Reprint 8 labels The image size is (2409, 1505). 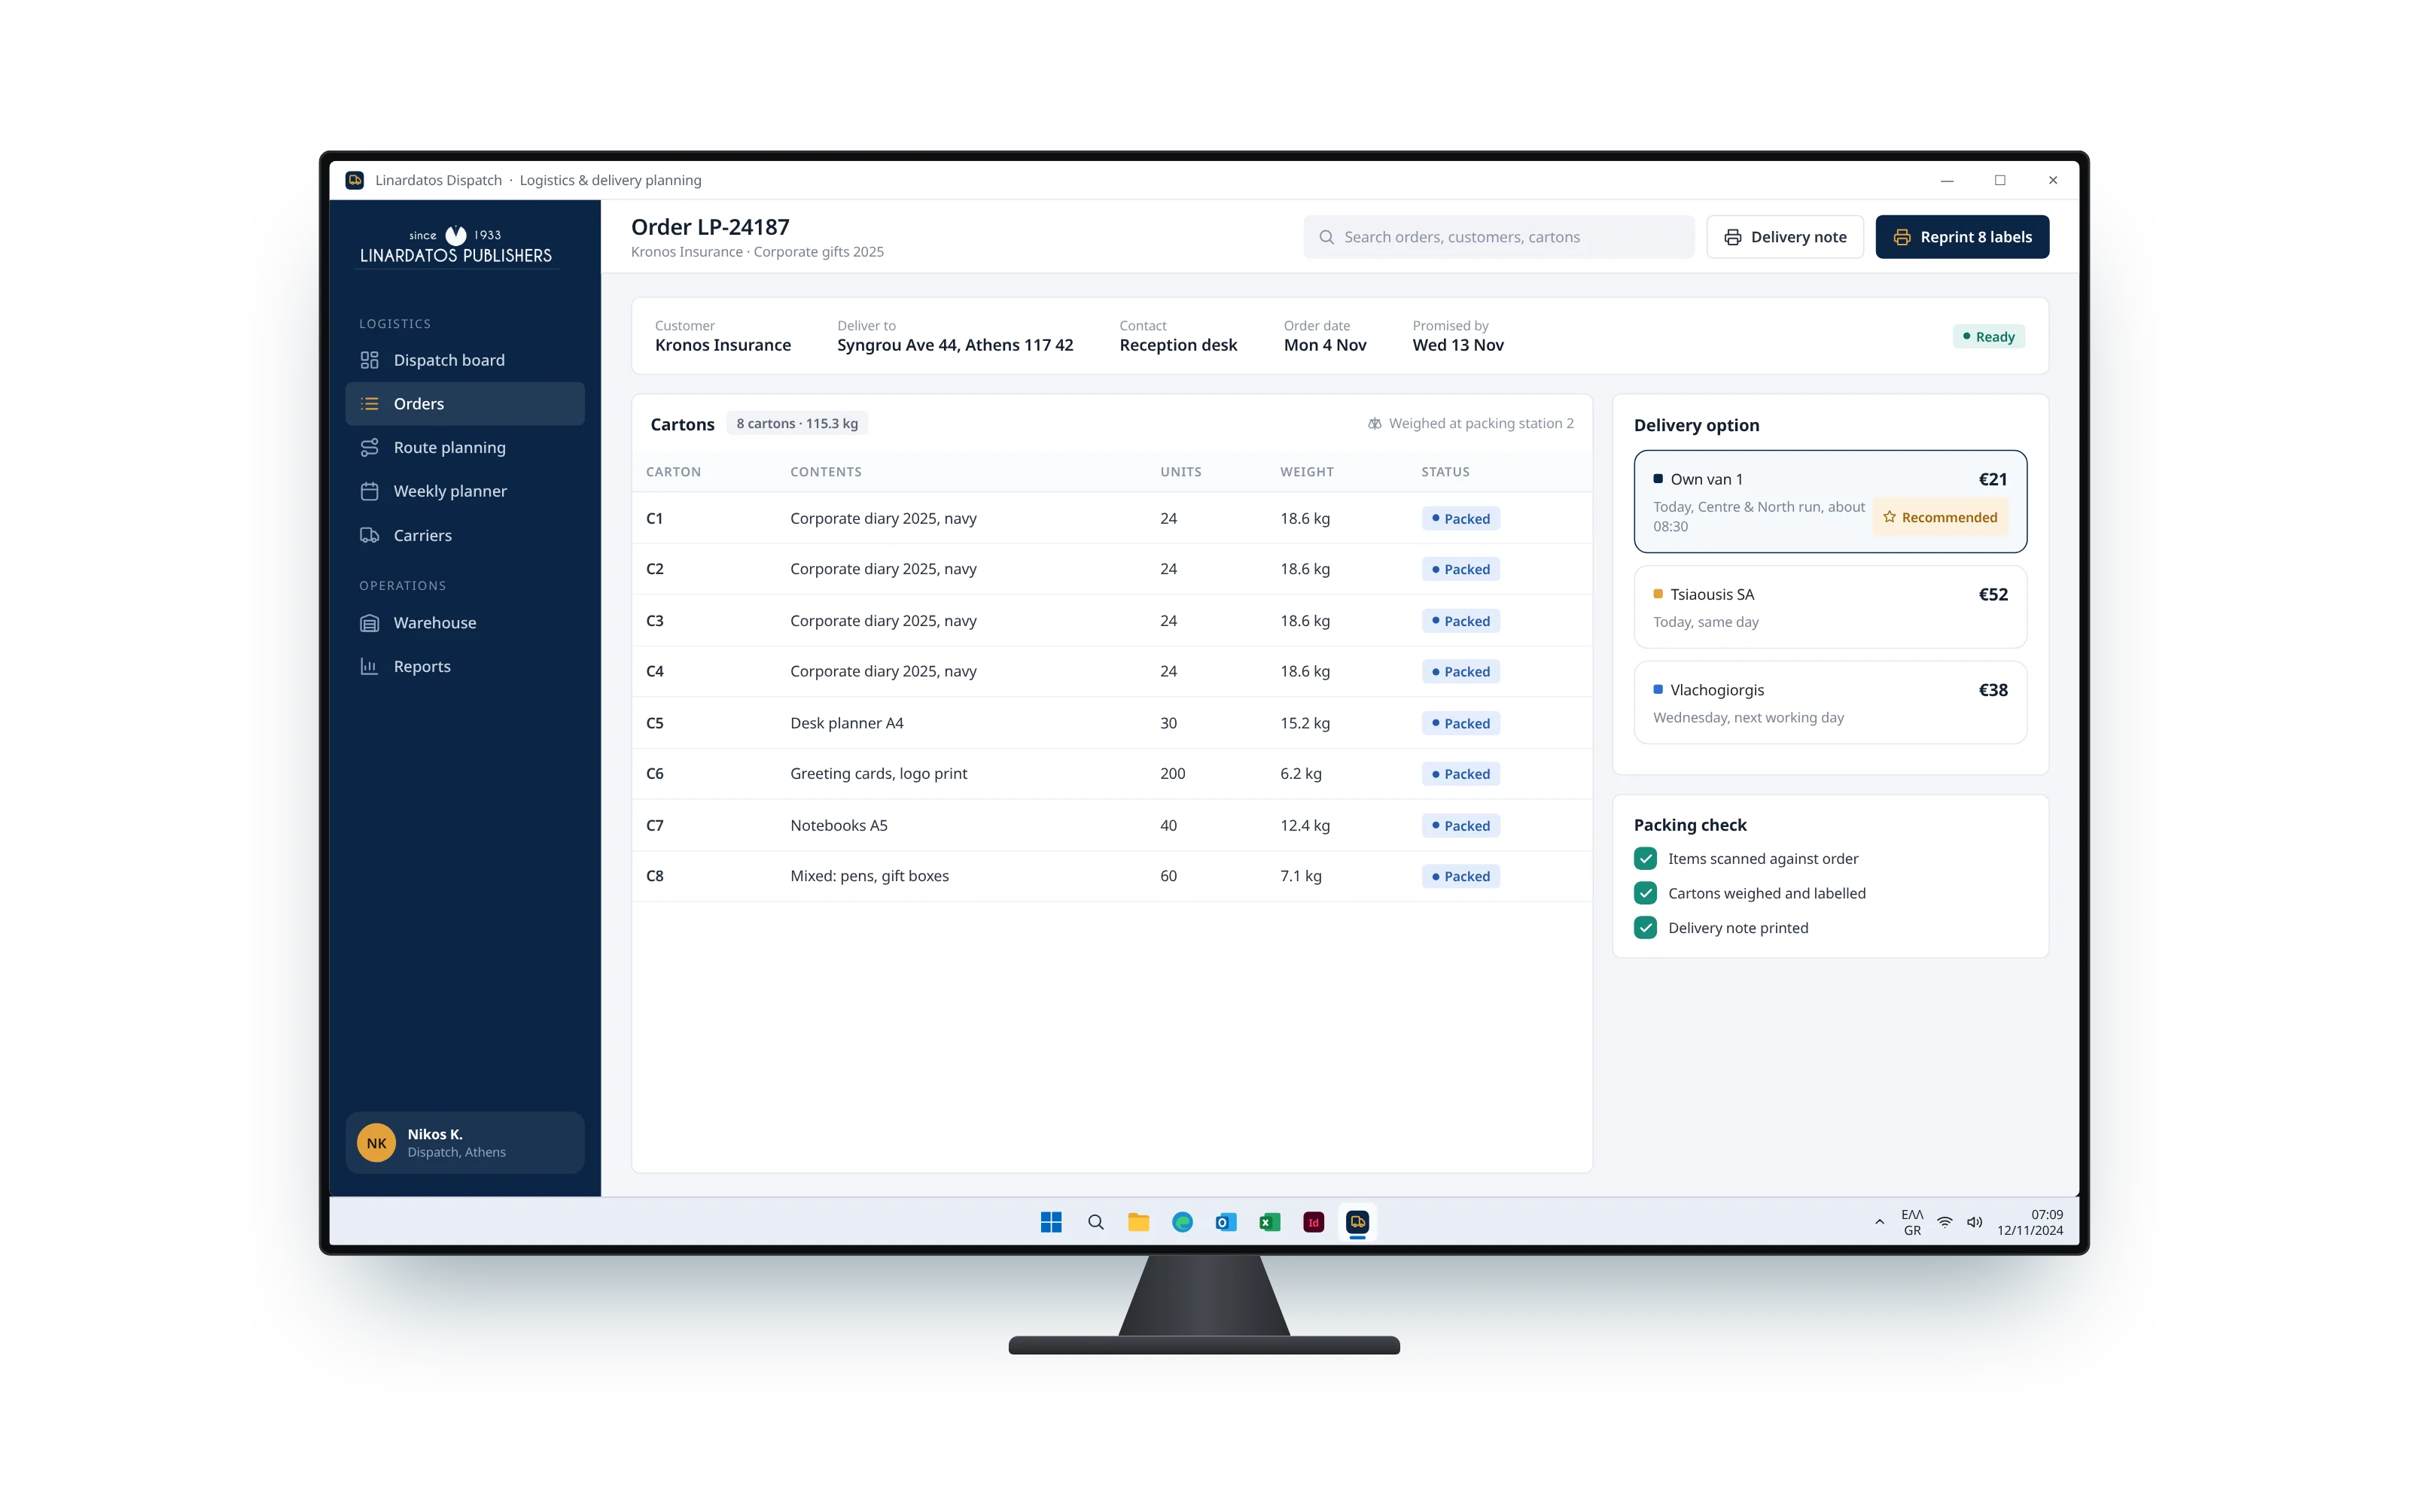(1962, 237)
